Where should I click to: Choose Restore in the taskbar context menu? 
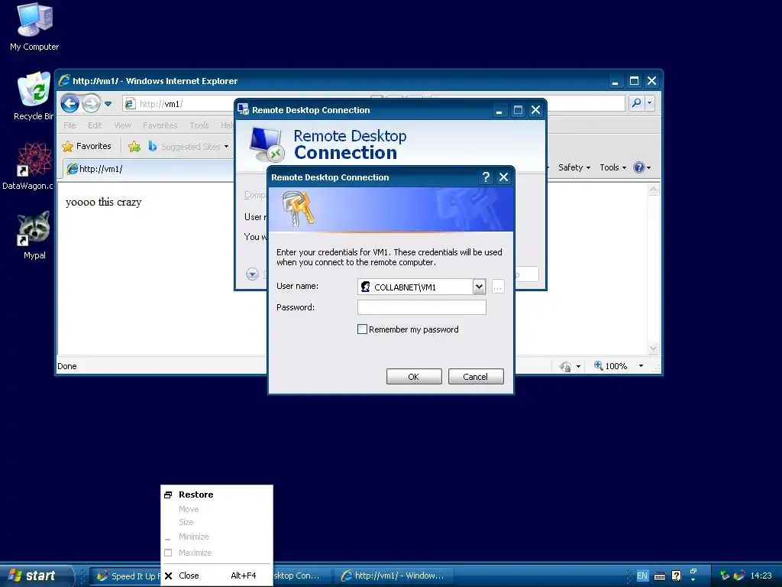[217, 495]
